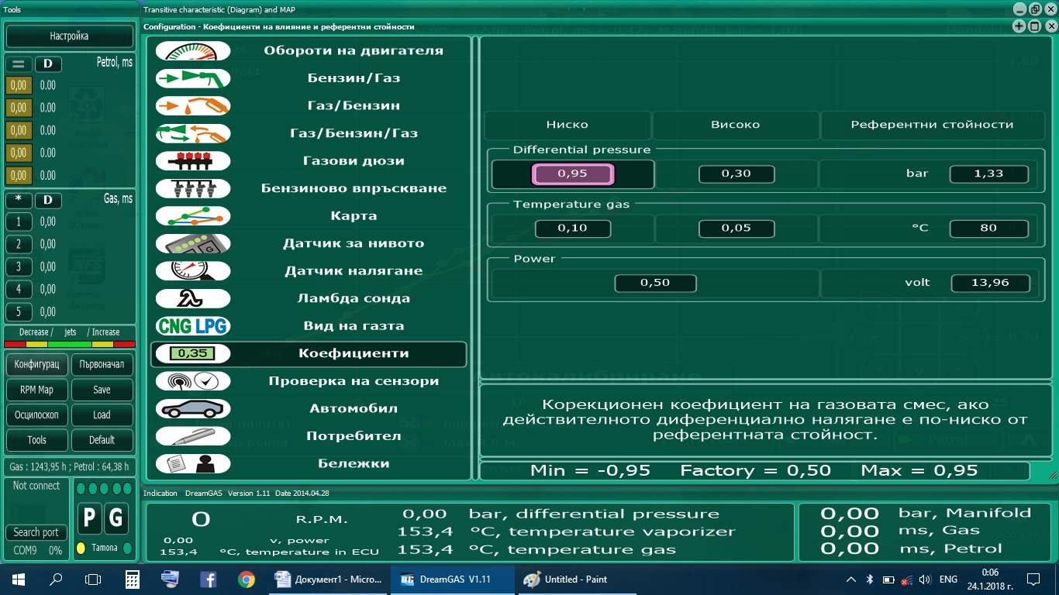Click the Differential pressure low value field 0,95
The width and height of the screenshot is (1059, 595).
572,174
